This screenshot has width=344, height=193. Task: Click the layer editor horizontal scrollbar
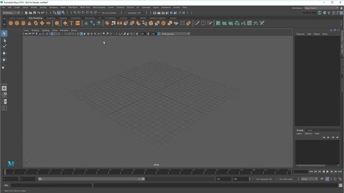click(311, 166)
